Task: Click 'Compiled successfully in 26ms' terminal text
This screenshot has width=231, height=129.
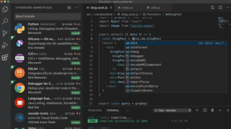Action: tap(124, 121)
